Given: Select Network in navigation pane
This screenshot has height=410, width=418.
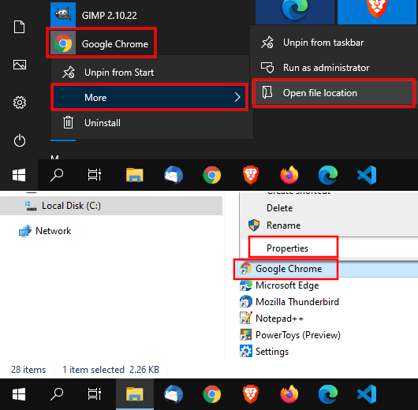Looking at the screenshot, I should click(x=45, y=231).
